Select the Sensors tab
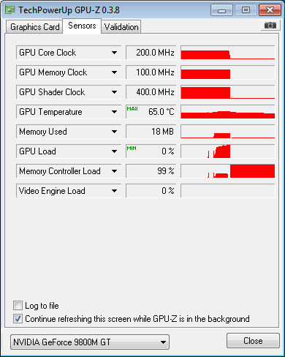285x357 pixels. pyautogui.click(x=82, y=26)
